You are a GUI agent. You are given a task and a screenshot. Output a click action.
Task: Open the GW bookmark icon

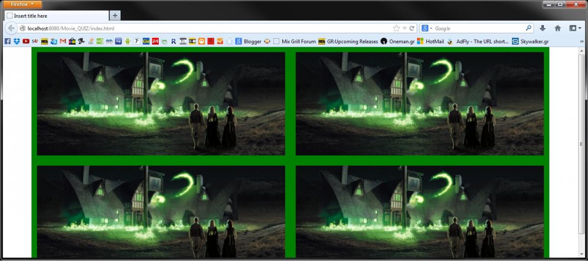click(146, 42)
